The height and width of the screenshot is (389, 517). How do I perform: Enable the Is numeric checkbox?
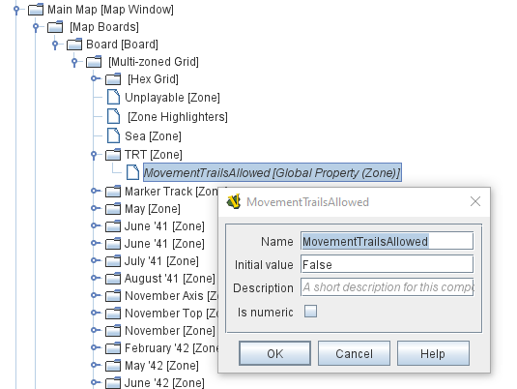point(310,311)
